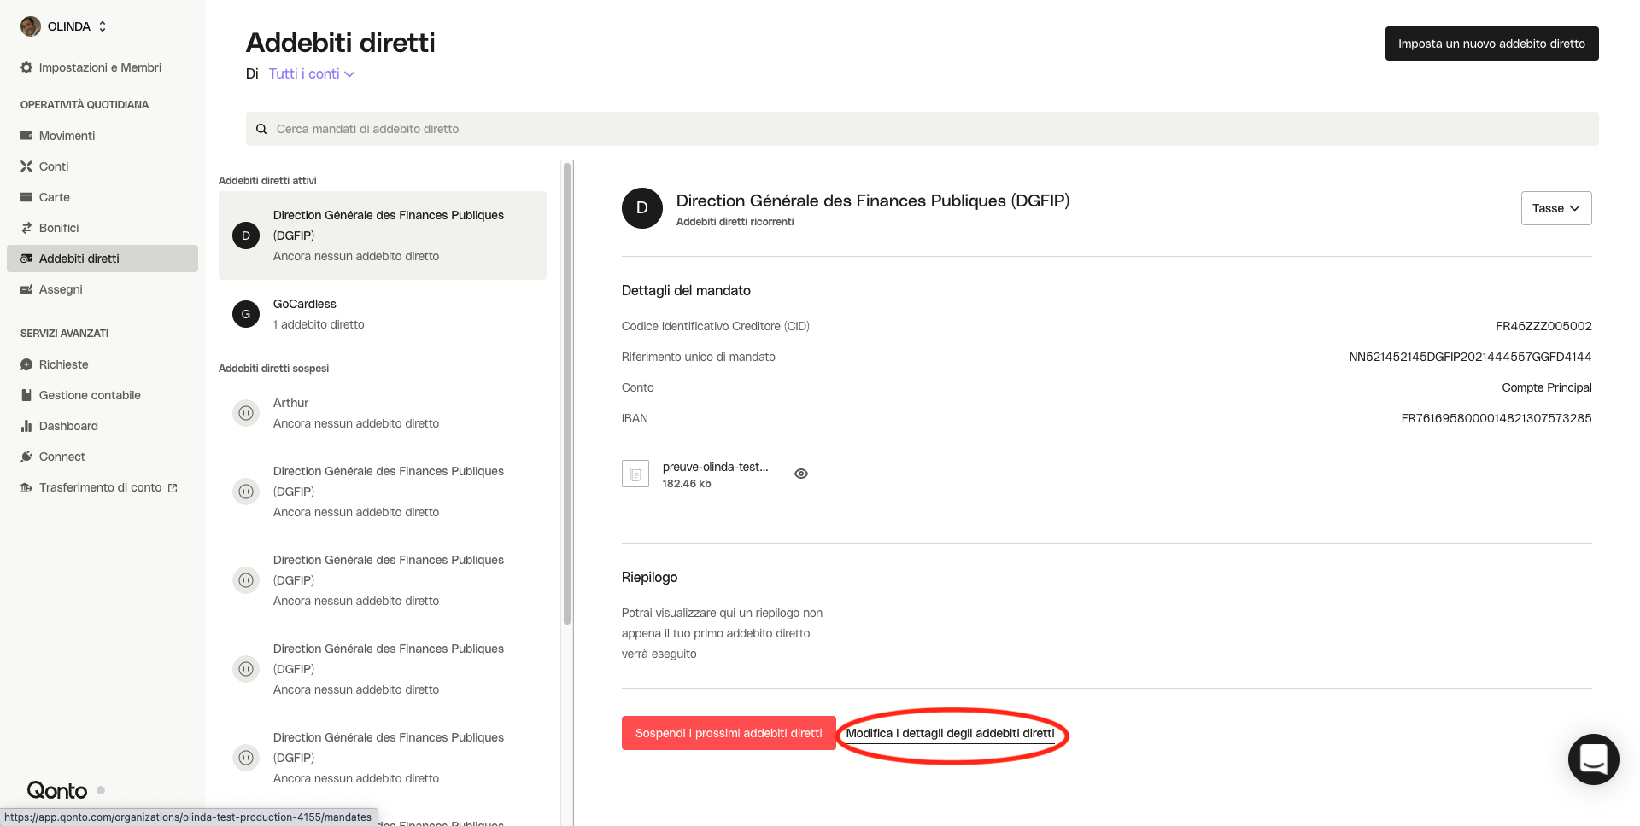Click the Dettagli del mandato heading
Image resolution: width=1640 pixels, height=826 pixels.
(686, 290)
